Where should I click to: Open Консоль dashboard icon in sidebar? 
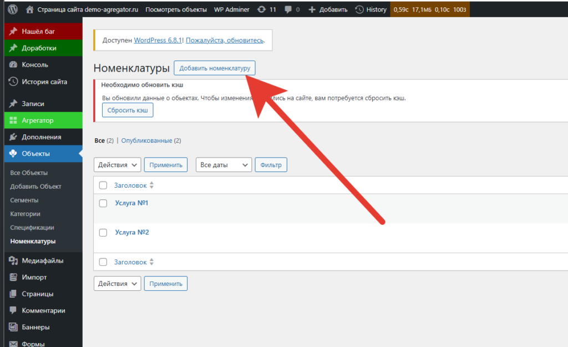click(x=13, y=65)
